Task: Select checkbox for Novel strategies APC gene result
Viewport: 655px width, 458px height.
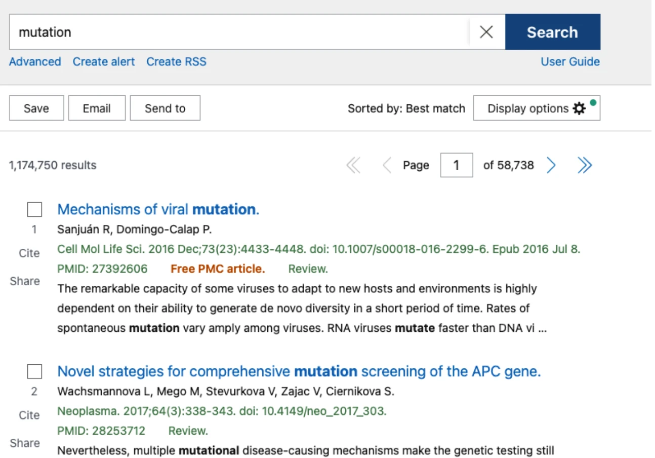Action: [x=34, y=372]
